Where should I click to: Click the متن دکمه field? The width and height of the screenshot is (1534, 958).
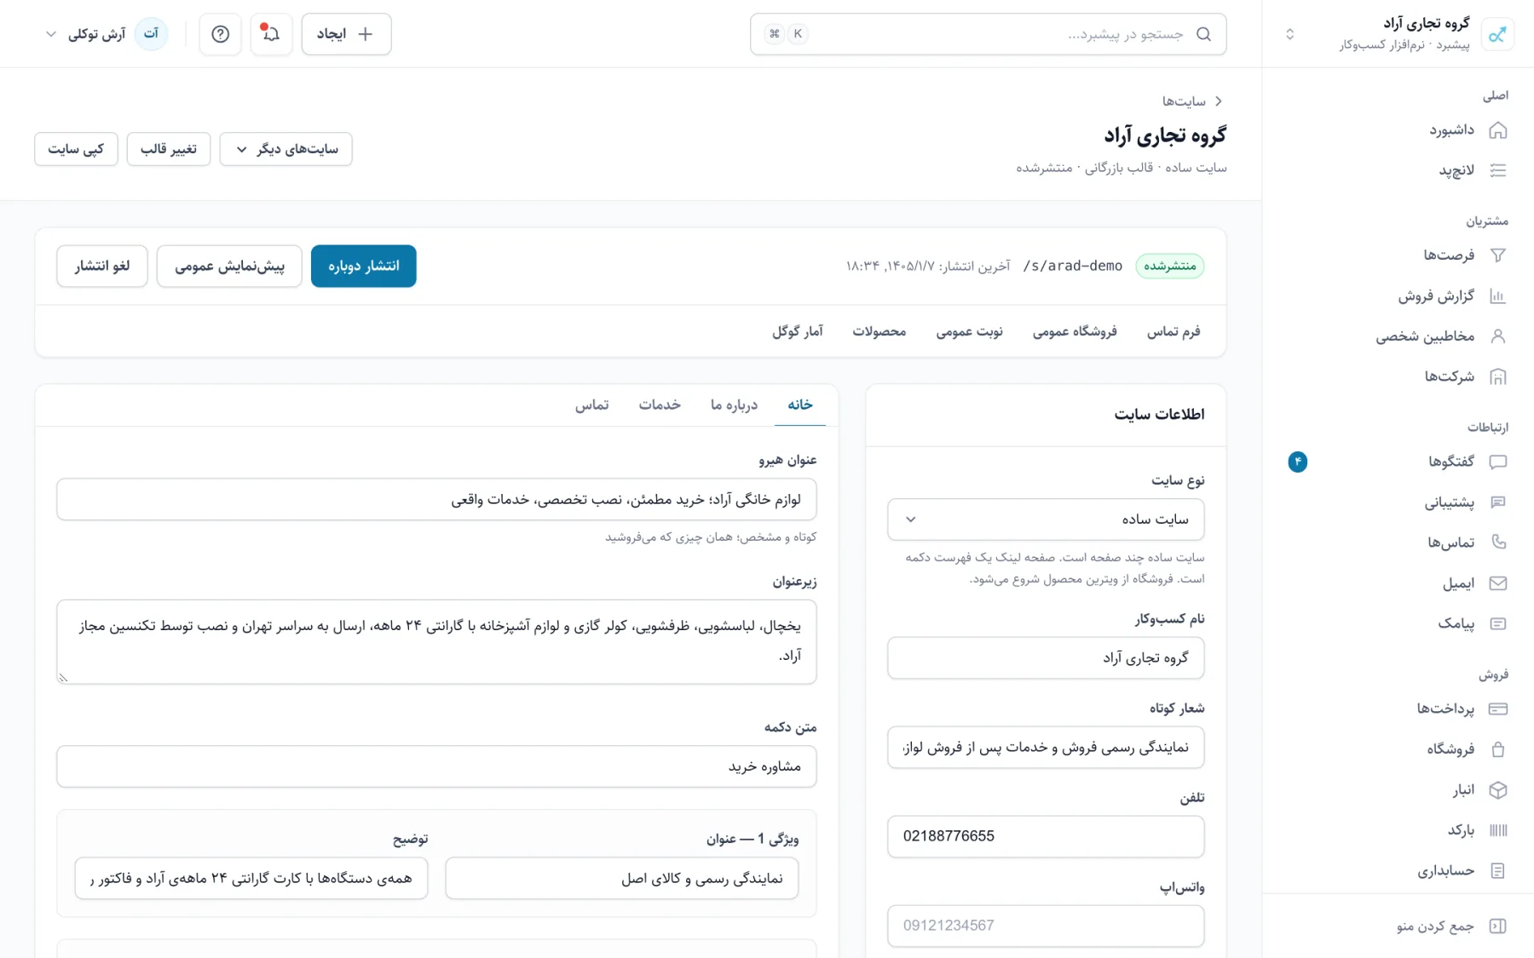tap(436, 766)
